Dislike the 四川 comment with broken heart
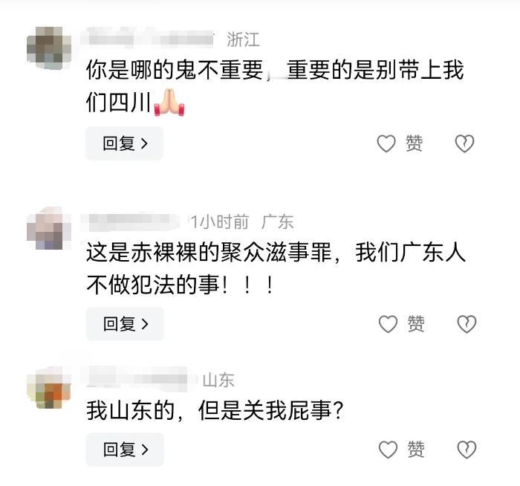The width and height of the screenshot is (520, 486). pyautogui.click(x=464, y=143)
